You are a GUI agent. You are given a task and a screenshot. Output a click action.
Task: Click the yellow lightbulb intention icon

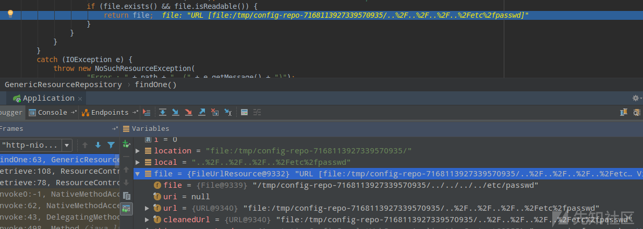(10, 14)
